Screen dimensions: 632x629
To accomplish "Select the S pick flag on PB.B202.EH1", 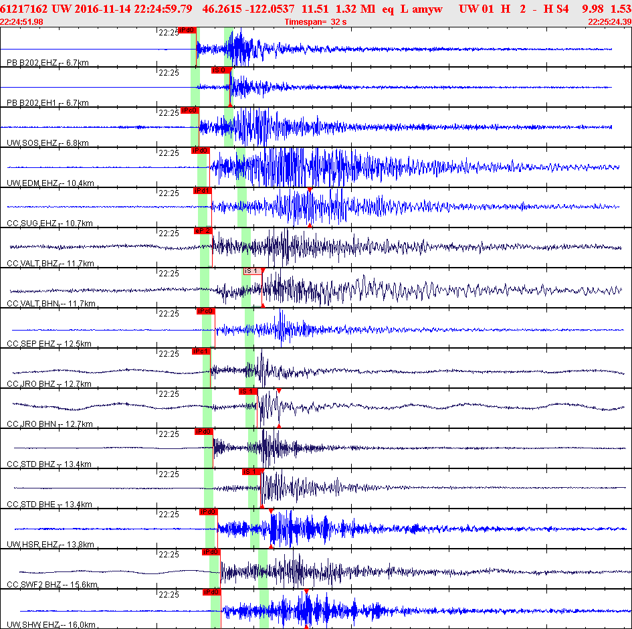I will [x=221, y=70].
